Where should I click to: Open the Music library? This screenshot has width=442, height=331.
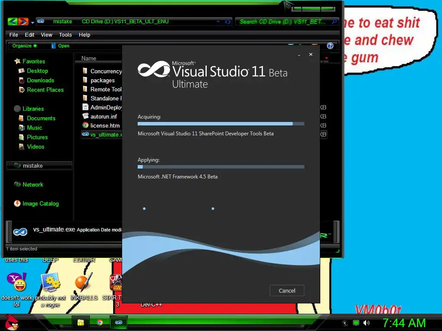[35, 128]
